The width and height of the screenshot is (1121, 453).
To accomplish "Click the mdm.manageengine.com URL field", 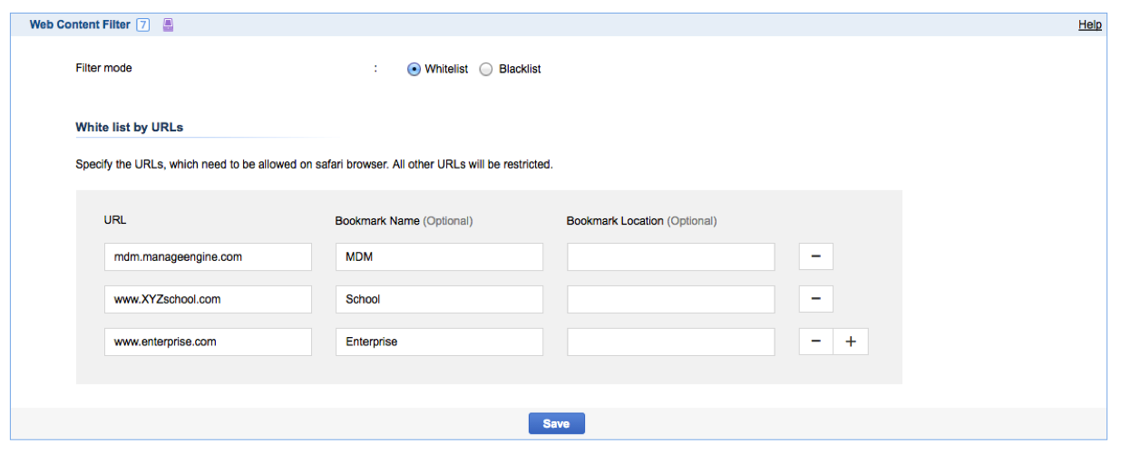I will click(x=208, y=256).
